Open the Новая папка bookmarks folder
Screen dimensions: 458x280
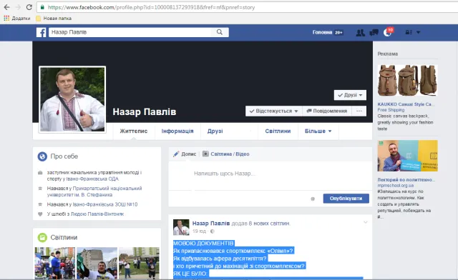tap(54, 19)
